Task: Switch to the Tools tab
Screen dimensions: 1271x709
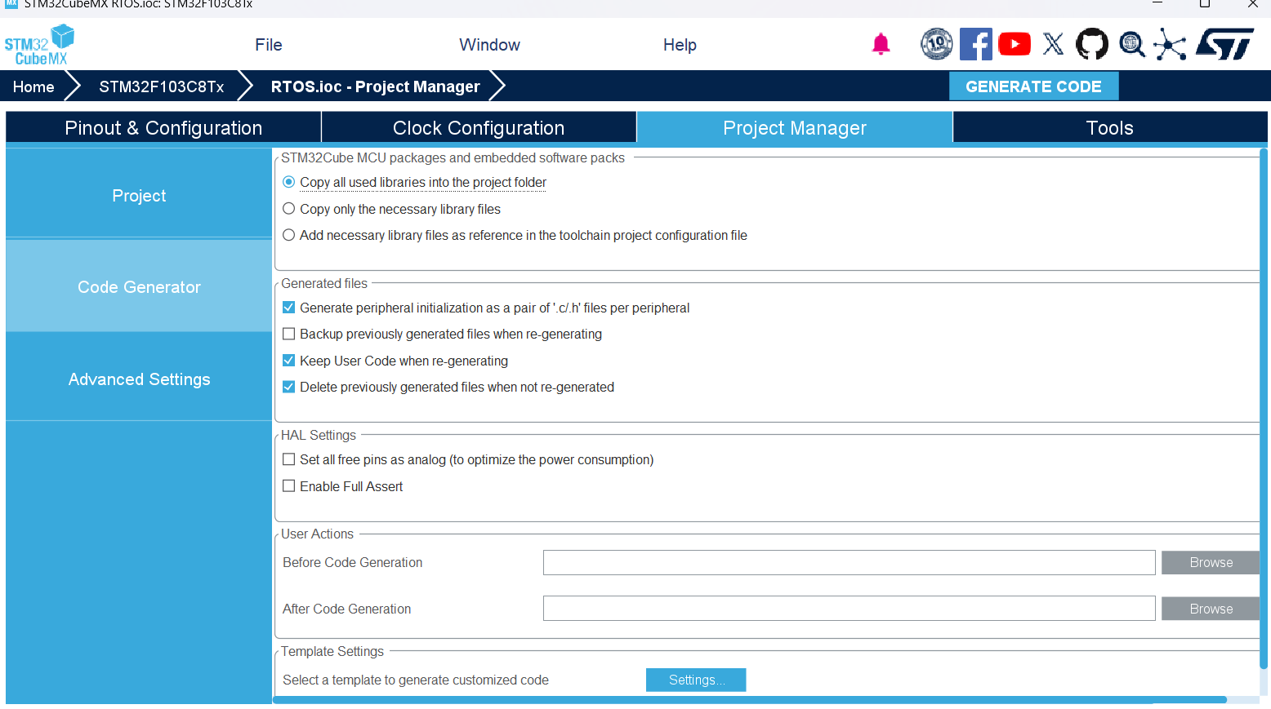Action: tap(1110, 128)
